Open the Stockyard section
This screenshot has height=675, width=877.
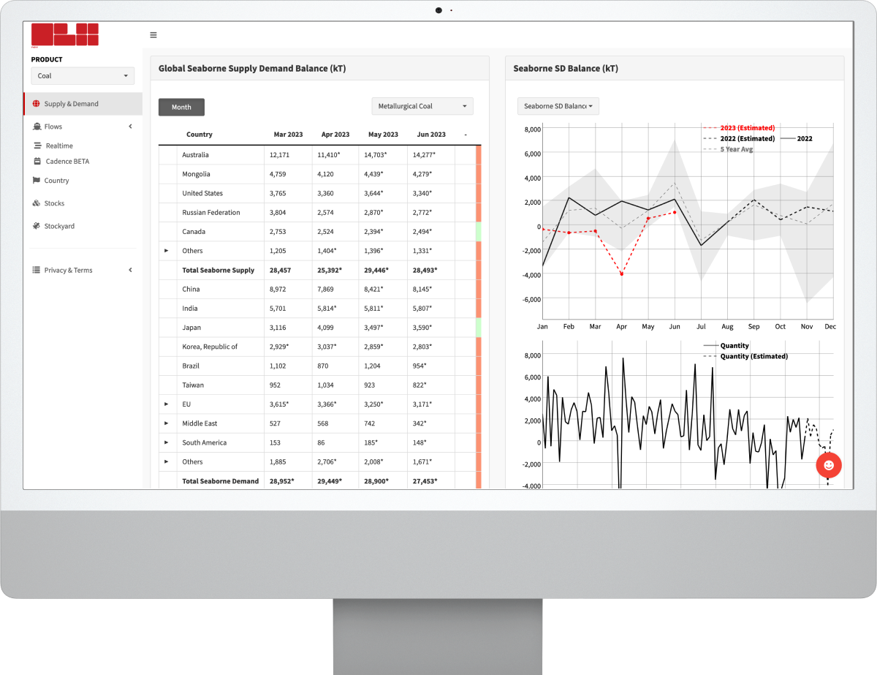59,226
